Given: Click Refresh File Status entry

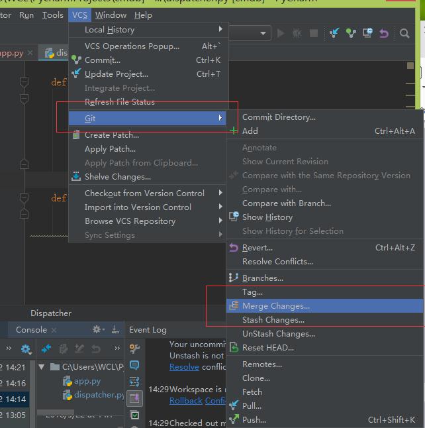Looking at the screenshot, I should click(148, 102).
